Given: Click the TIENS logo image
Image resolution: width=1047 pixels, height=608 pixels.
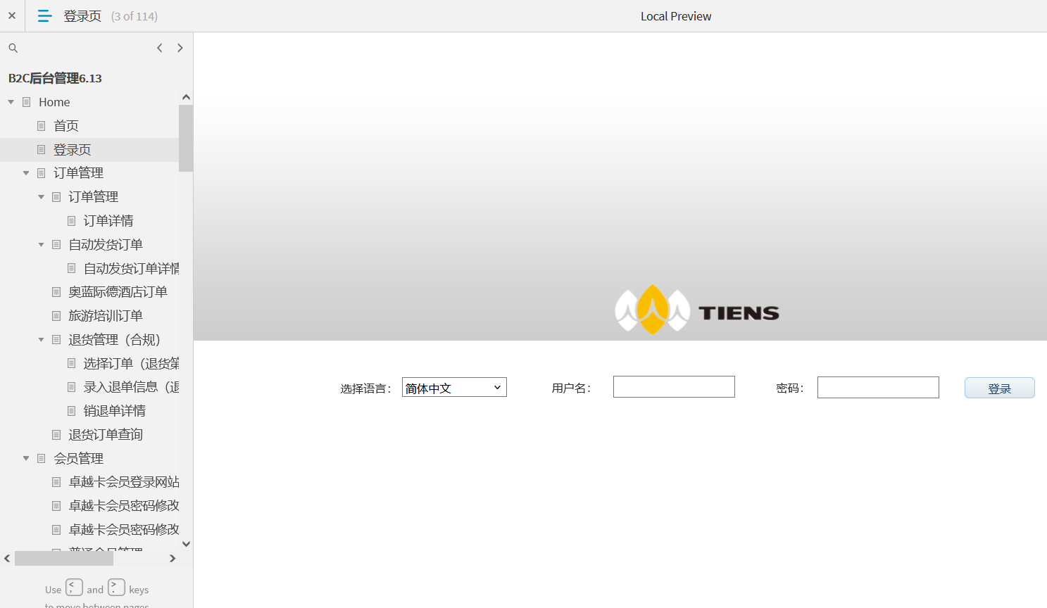Looking at the screenshot, I should point(697,310).
